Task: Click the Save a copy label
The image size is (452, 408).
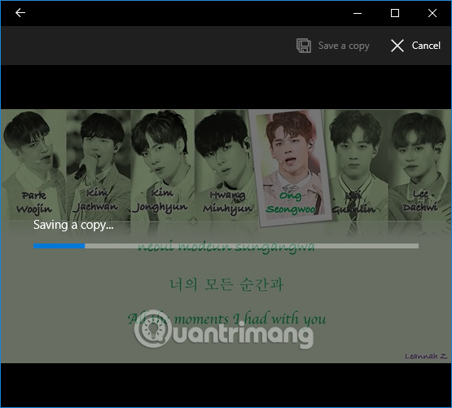Action: coord(344,46)
